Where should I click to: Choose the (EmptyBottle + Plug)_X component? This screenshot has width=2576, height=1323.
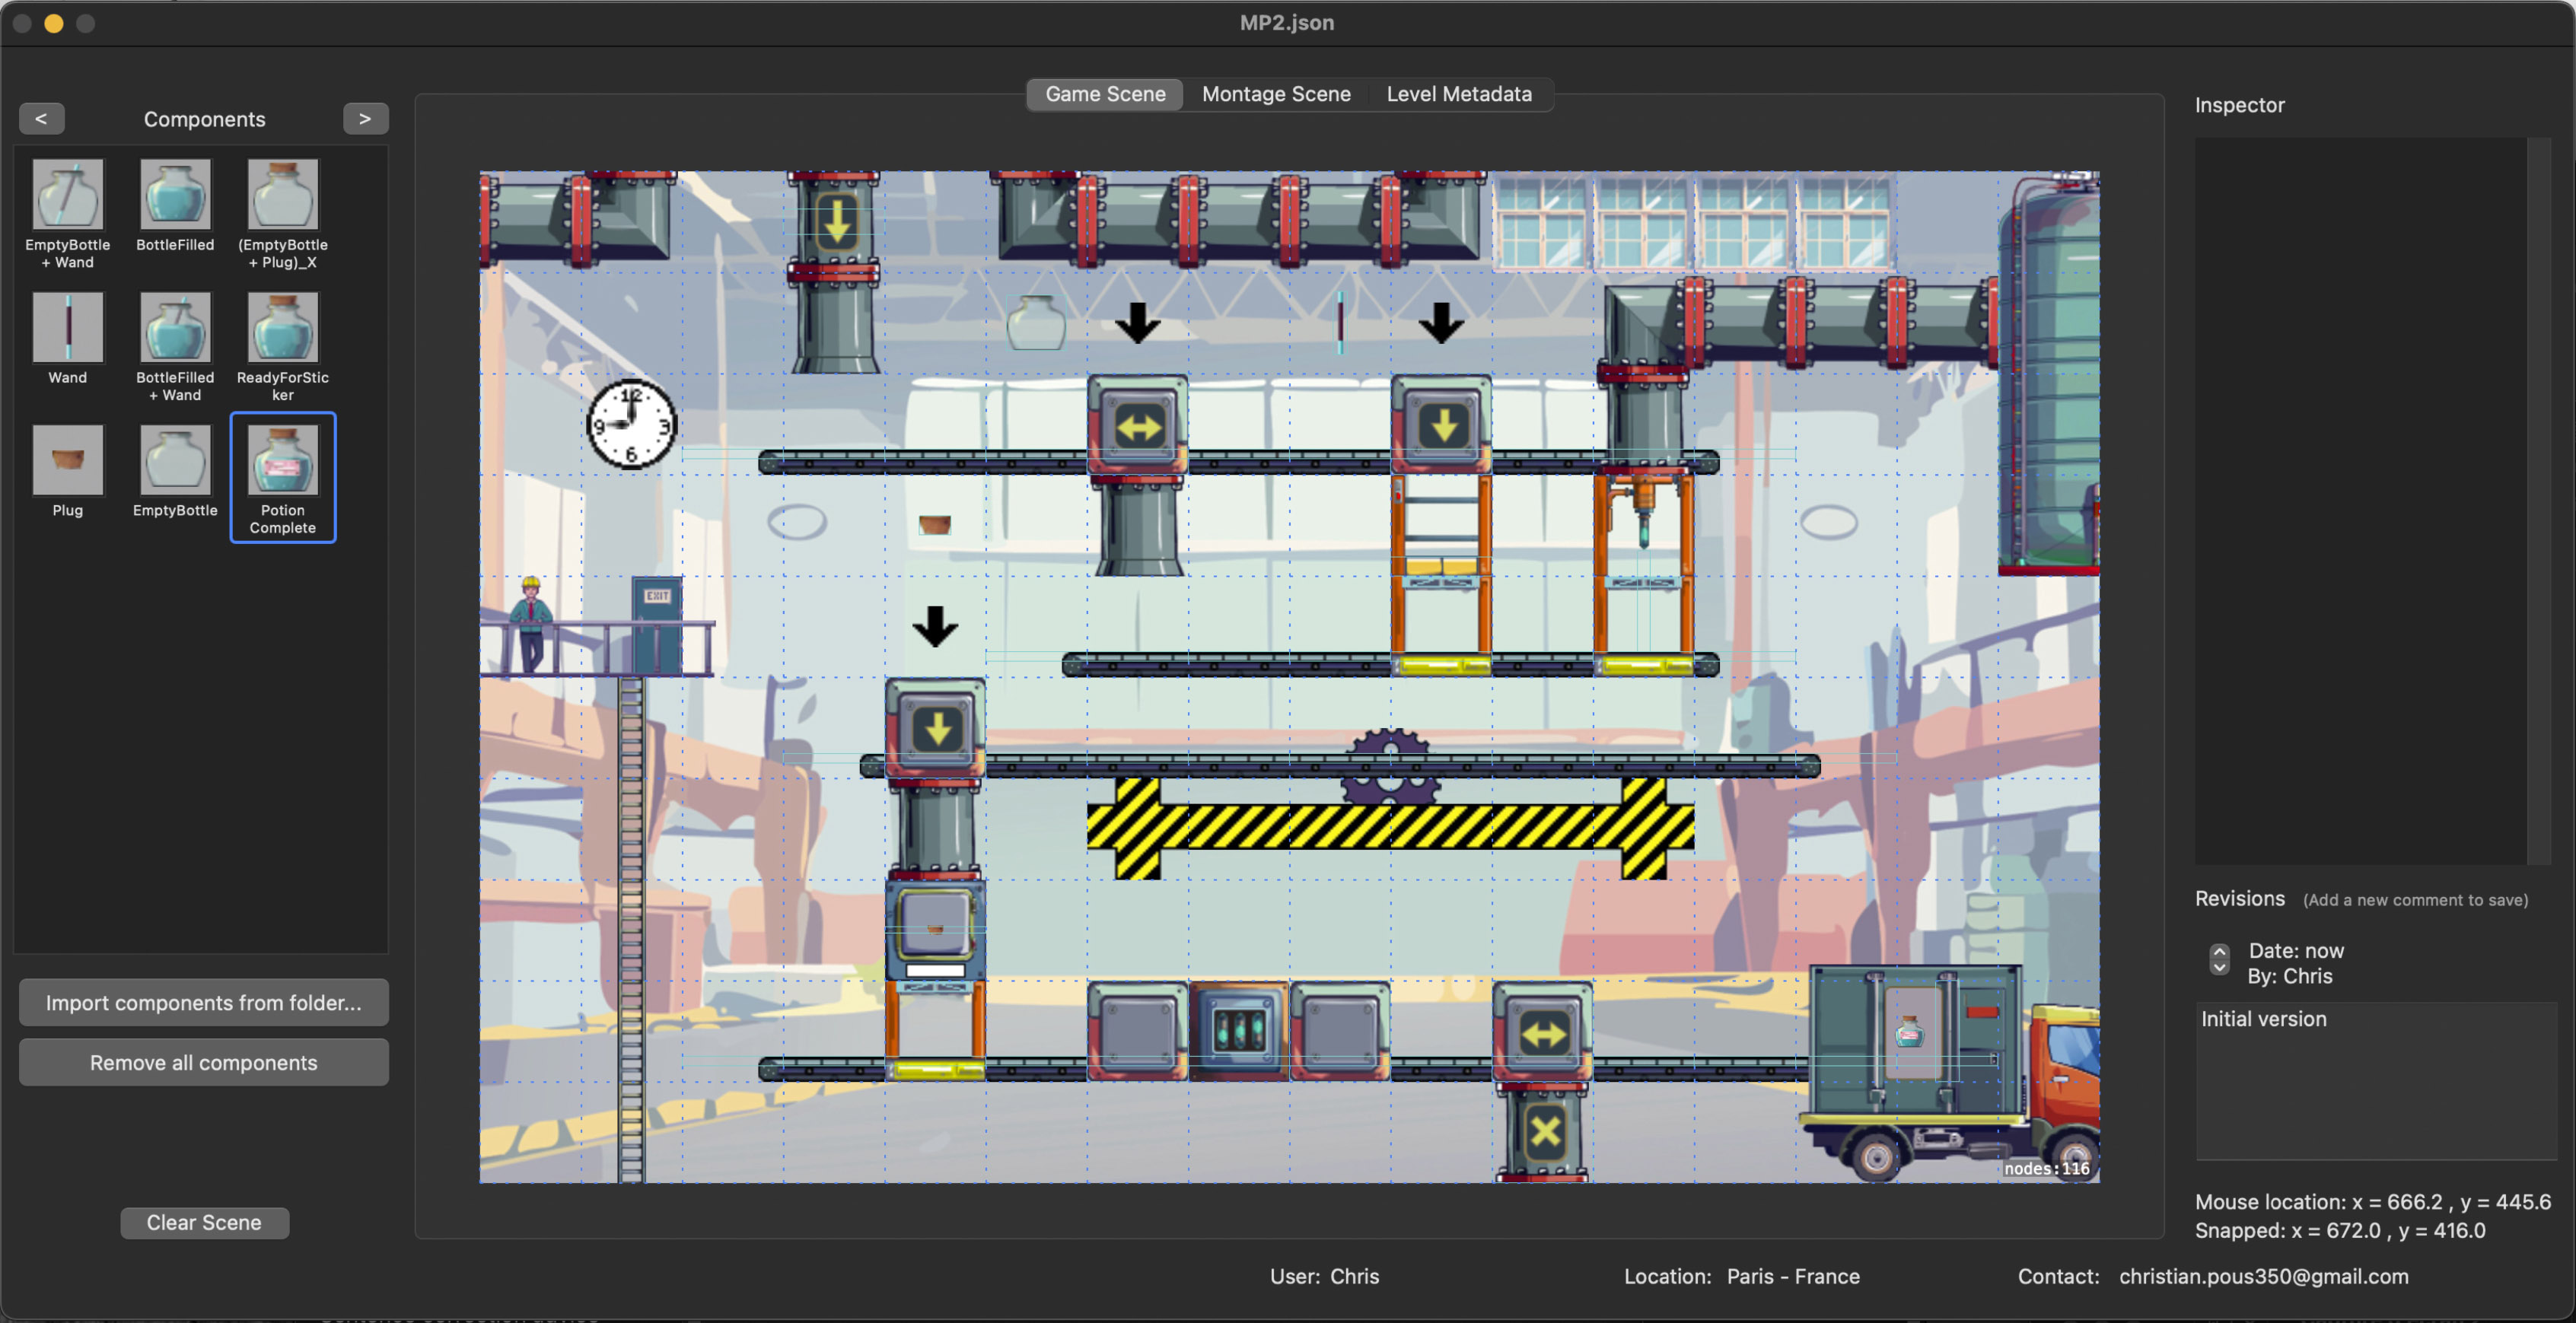point(283,195)
